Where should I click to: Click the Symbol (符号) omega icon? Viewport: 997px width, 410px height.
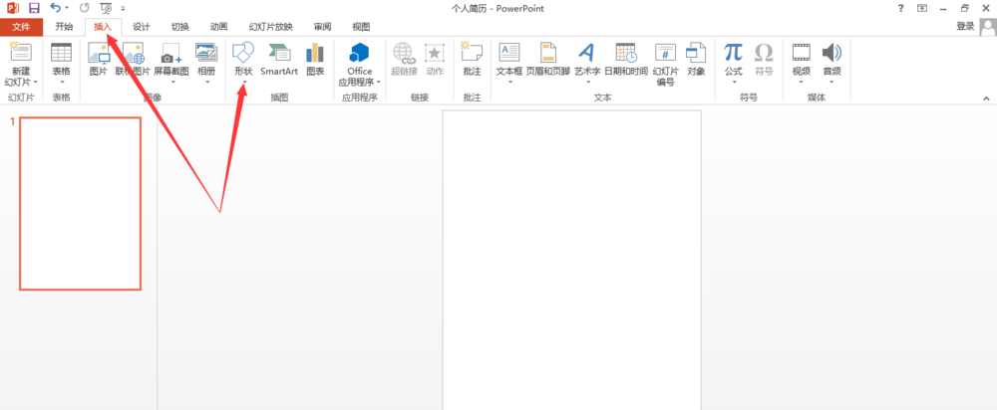tap(763, 52)
